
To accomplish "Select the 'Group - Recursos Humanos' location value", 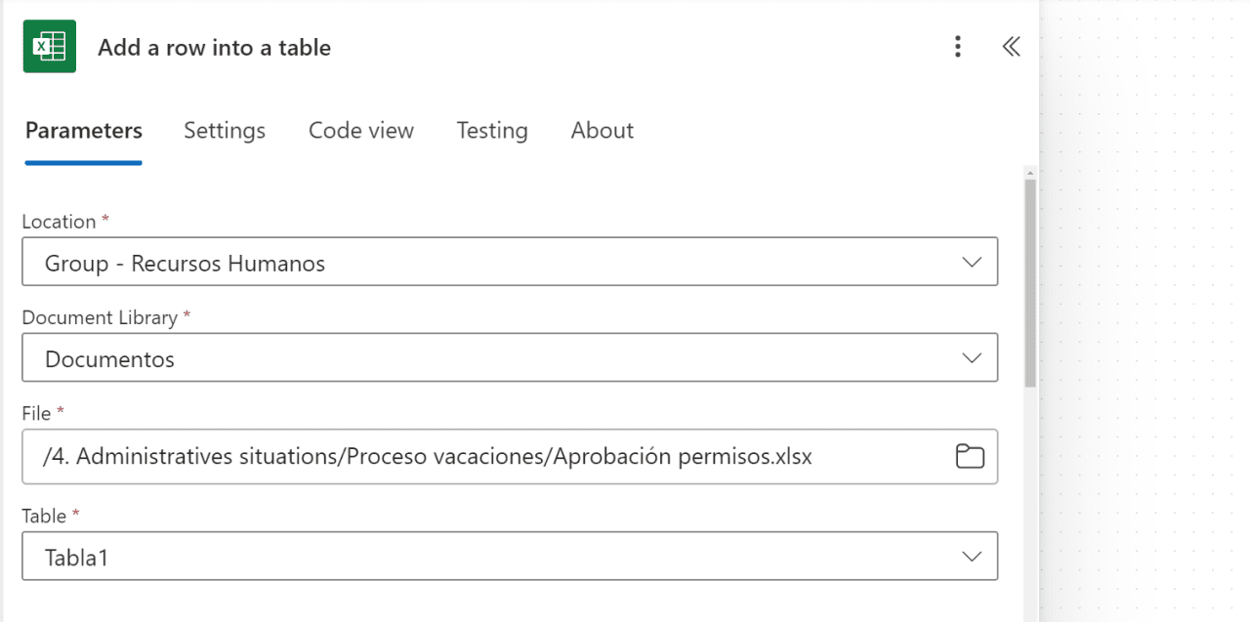I will pyautogui.click(x=186, y=263).
